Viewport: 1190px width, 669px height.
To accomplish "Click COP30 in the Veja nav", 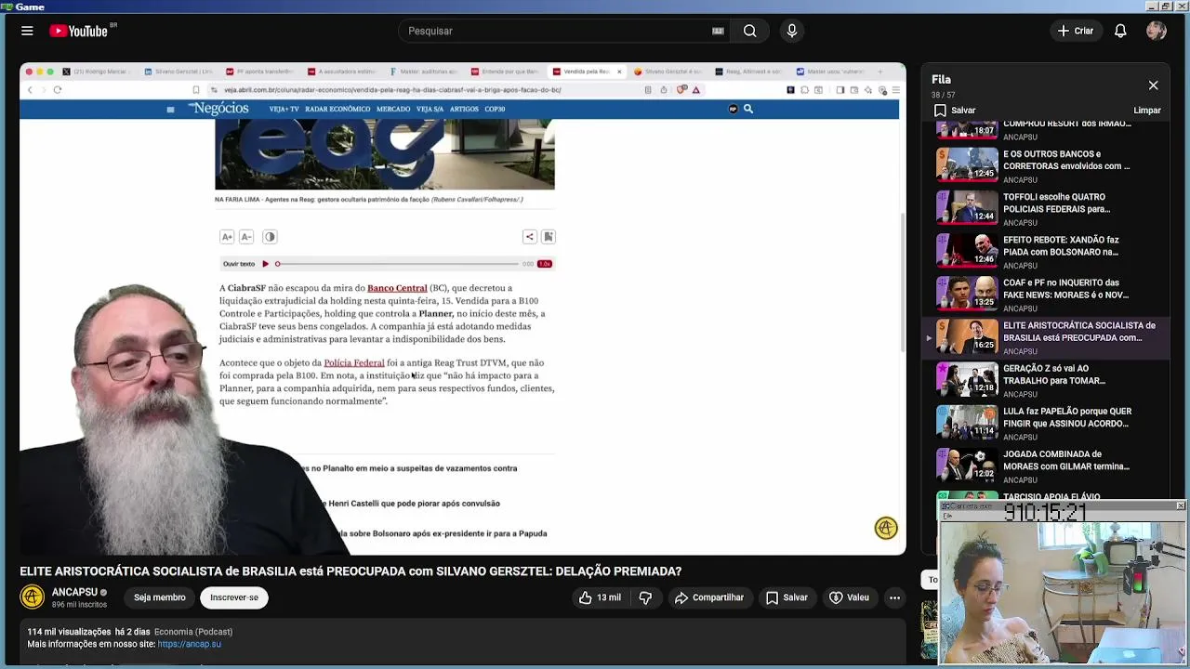I will 495,110.
